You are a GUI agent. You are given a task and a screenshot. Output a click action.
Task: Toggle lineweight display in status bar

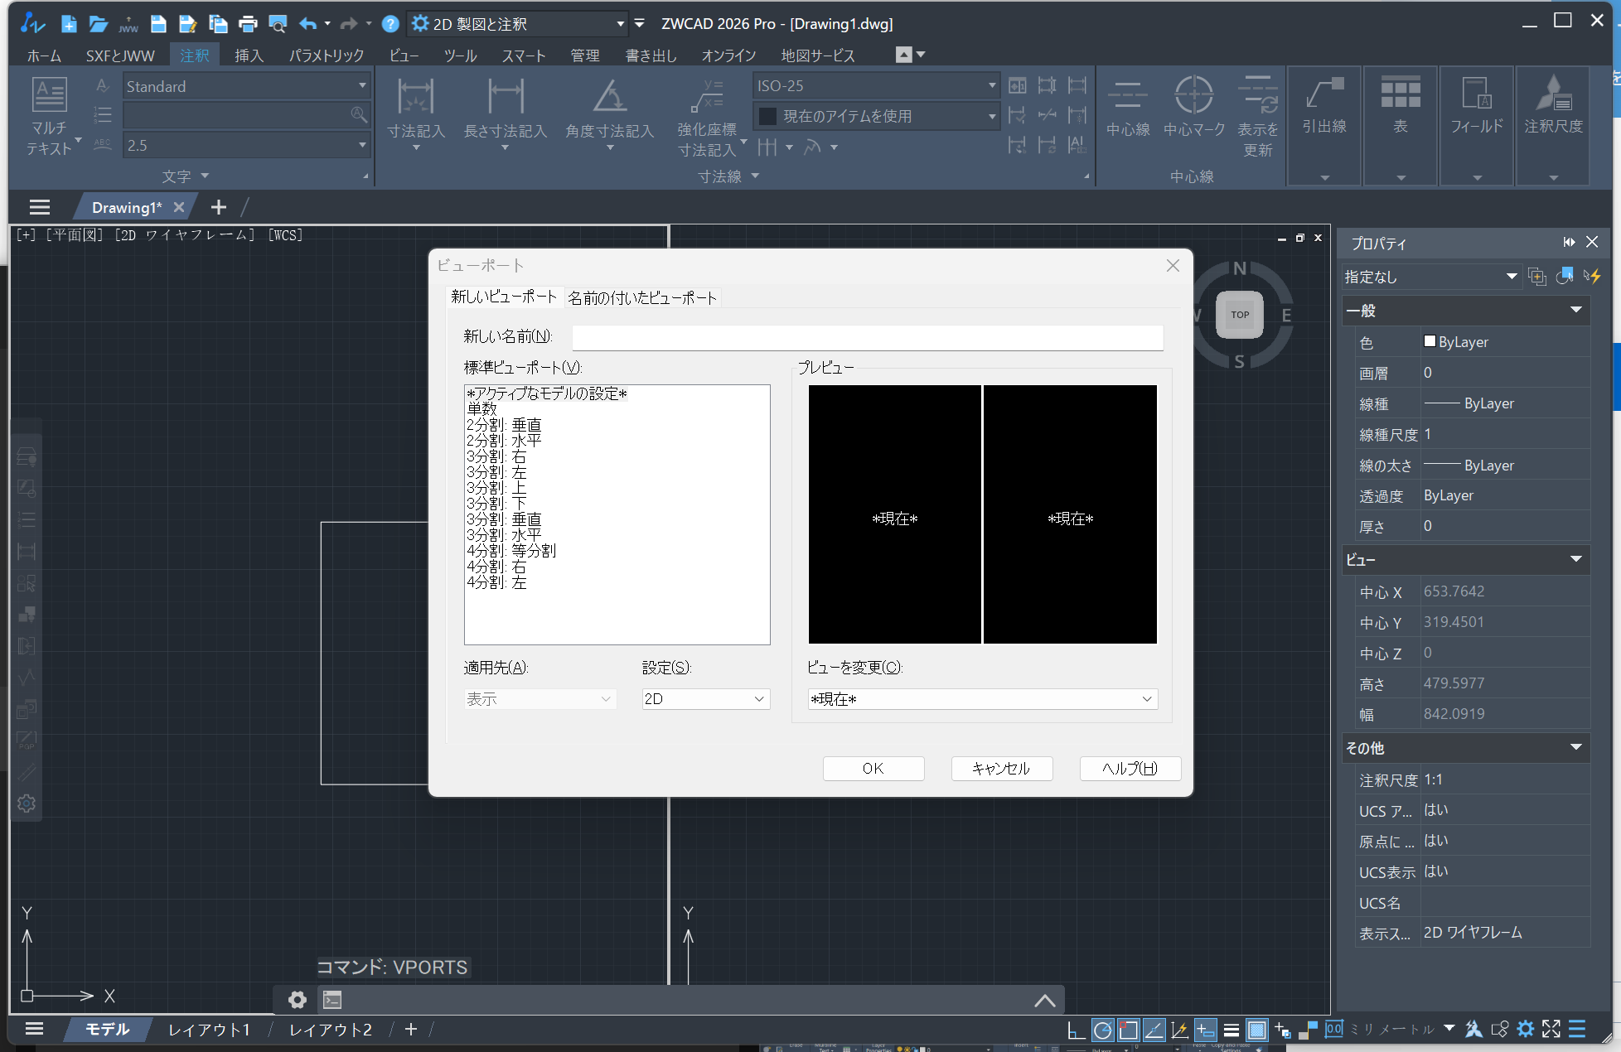point(1231,1030)
